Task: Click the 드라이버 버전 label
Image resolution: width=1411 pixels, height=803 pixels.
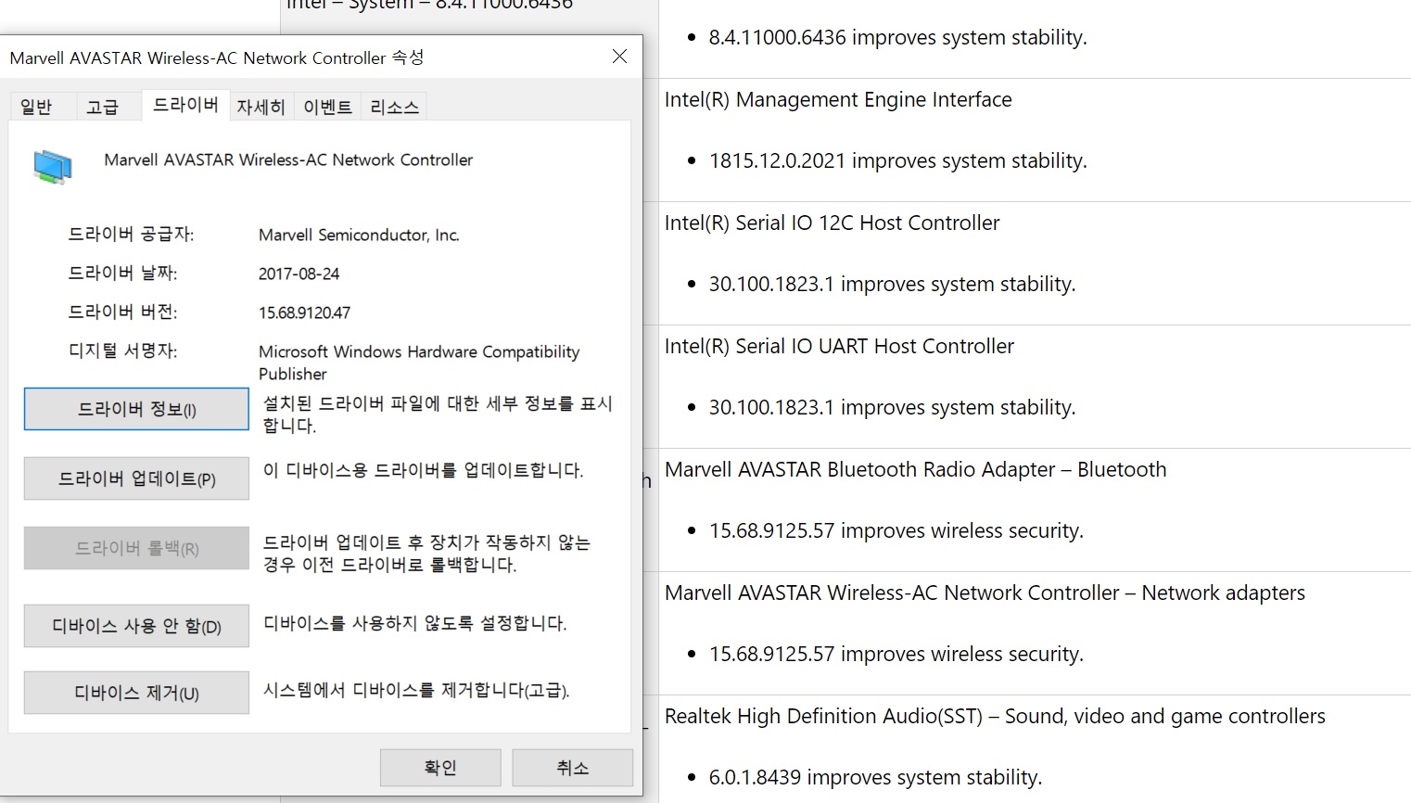Action: tap(122, 312)
